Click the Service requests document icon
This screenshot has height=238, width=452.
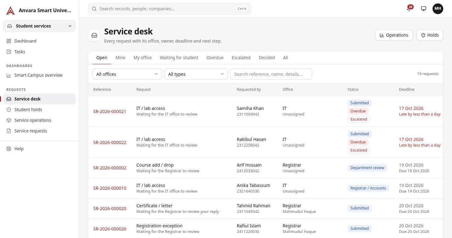9,131
